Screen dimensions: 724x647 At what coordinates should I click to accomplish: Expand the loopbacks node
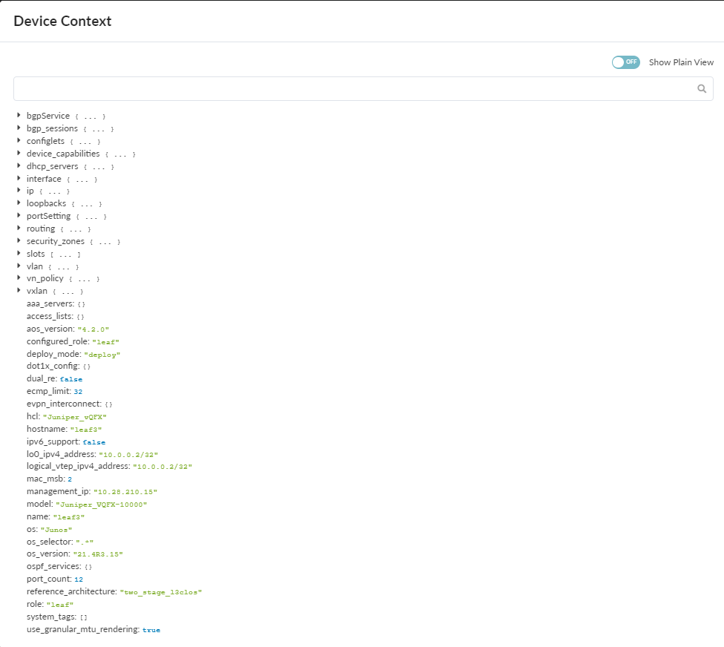[x=19, y=203]
